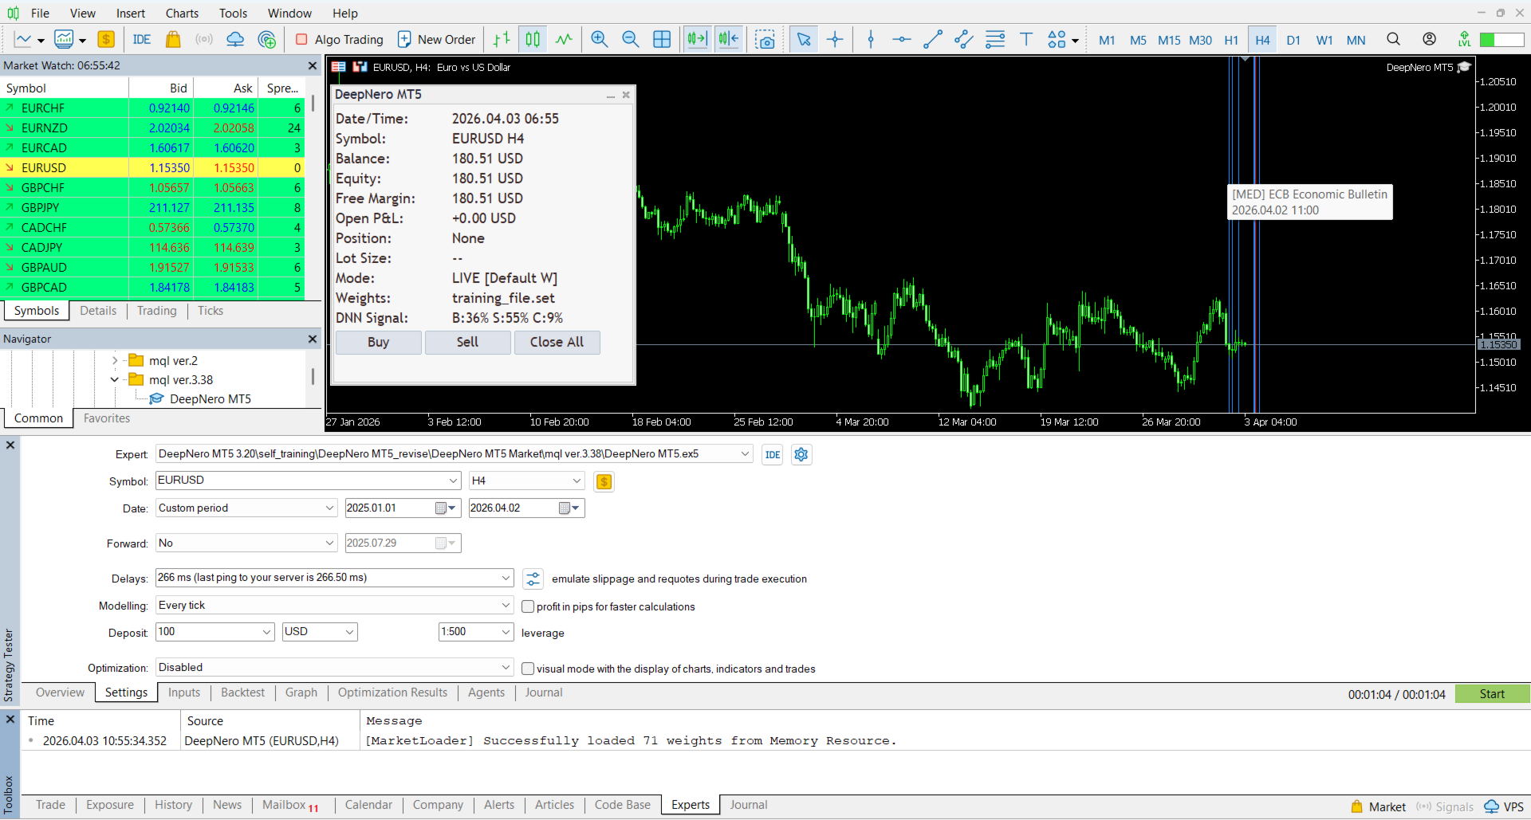Click the Deposit amount field

[x=207, y=632]
